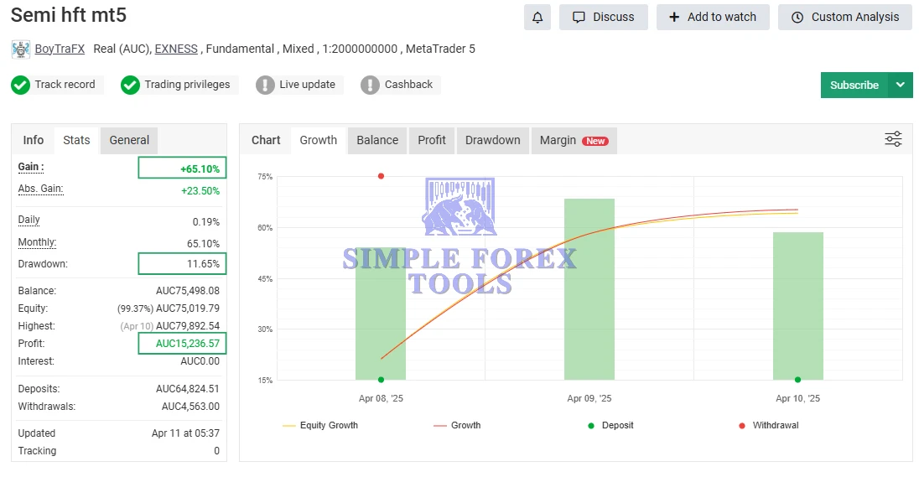Image resolution: width=919 pixels, height=477 pixels.
Task: Select the Growth chart tab
Action: [x=319, y=140]
